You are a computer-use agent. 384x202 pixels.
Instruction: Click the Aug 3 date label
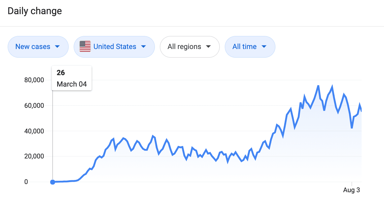352,190
